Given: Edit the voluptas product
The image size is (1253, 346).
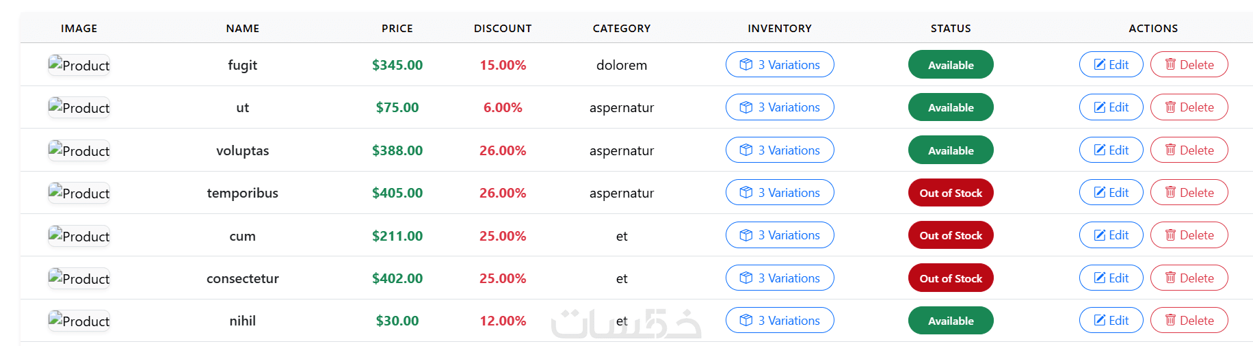Looking at the screenshot, I should [1111, 150].
